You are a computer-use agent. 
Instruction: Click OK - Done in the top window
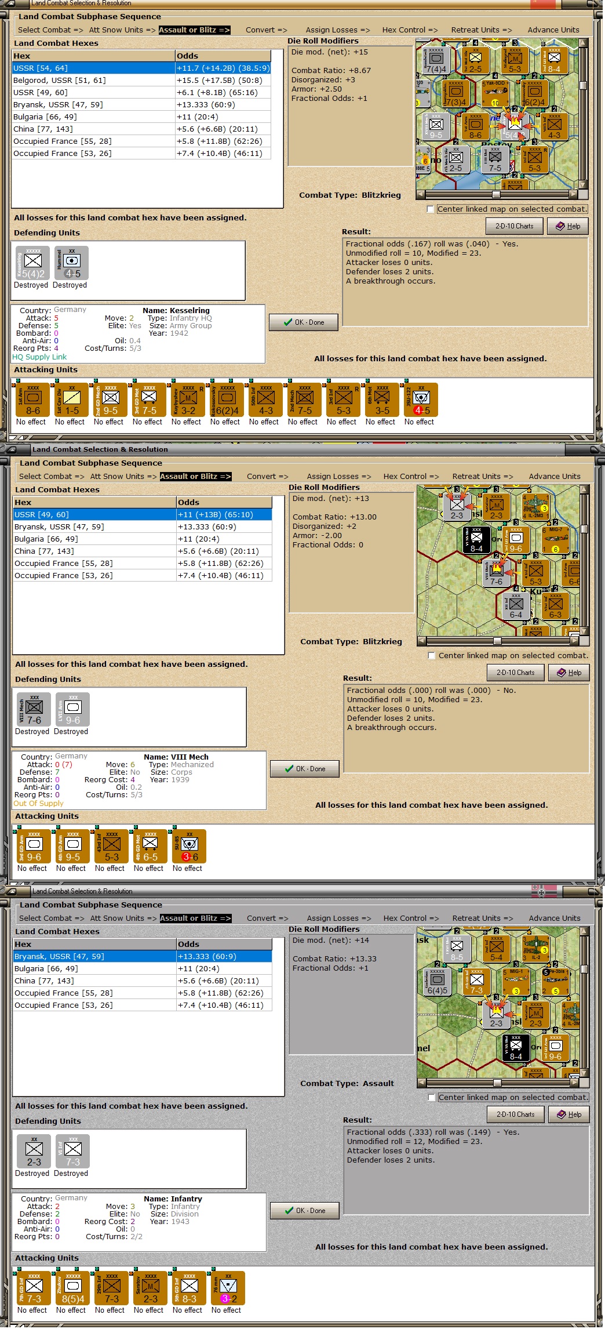click(304, 322)
